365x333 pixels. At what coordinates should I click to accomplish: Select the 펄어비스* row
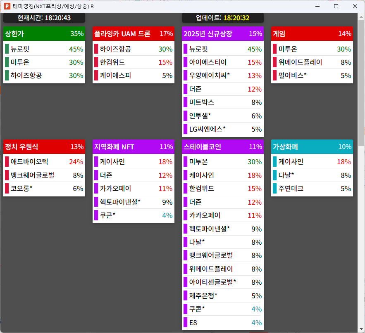(x=312, y=75)
